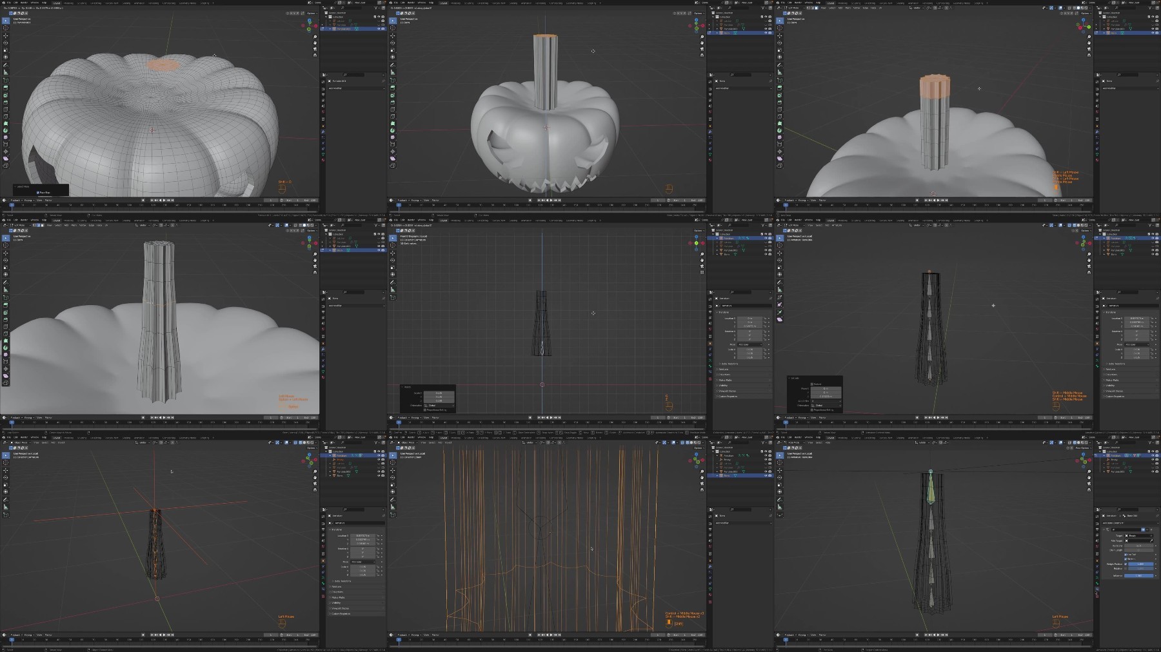Open Window menu in top-left view
The height and width of the screenshot is (652, 1161).
coord(35,3)
